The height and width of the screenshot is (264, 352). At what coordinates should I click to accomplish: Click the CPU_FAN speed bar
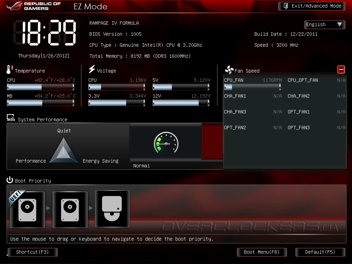[x=253, y=87]
